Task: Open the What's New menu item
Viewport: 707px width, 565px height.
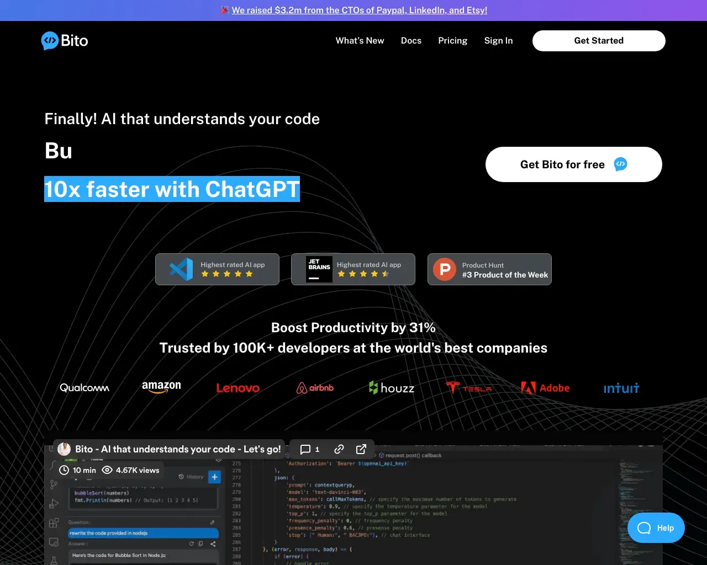Action: pos(360,41)
